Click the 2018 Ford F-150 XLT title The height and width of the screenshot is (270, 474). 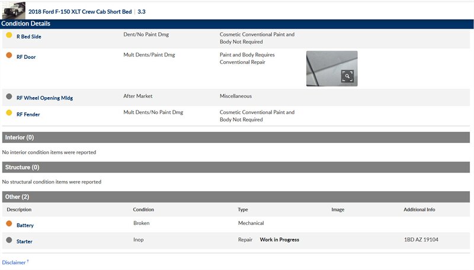tap(79, 11)
